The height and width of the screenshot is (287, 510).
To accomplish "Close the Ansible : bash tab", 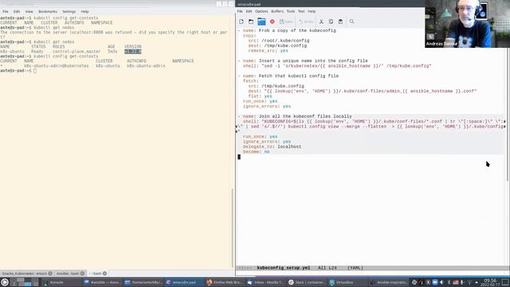I will 83,273.
